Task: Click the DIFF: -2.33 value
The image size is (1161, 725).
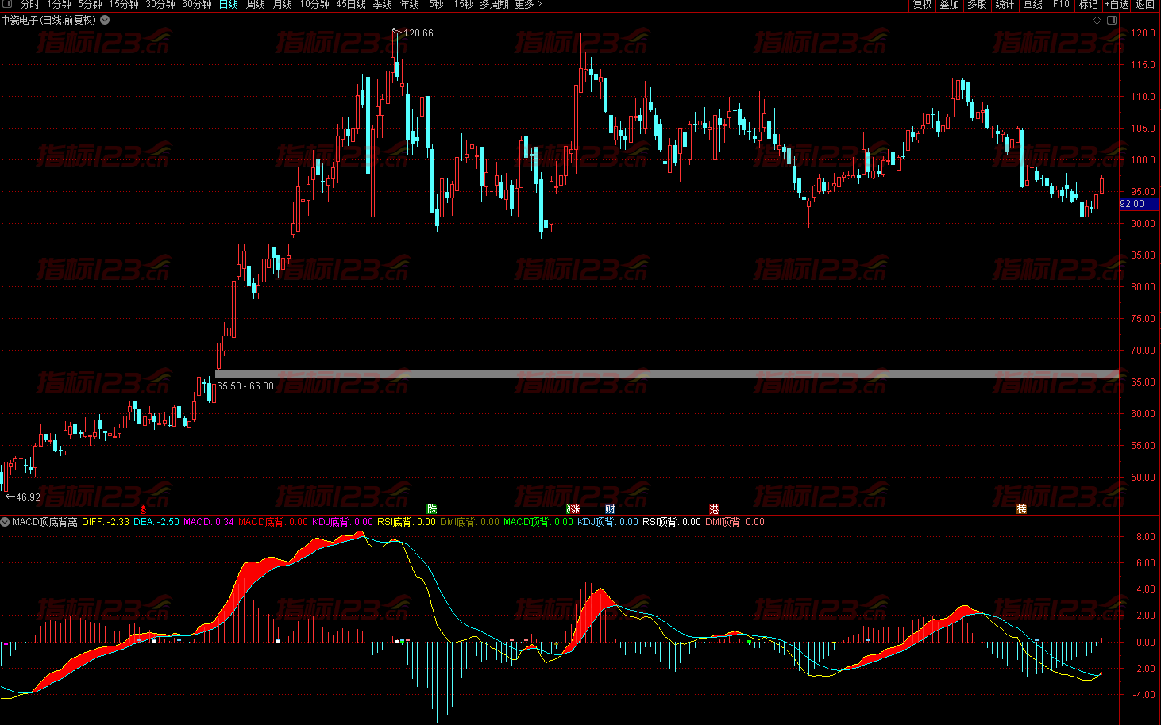Action: click(106, 522)
